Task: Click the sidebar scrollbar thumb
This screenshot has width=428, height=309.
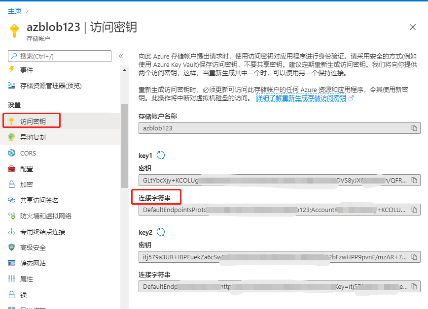Action: click(x=124, y=146)
